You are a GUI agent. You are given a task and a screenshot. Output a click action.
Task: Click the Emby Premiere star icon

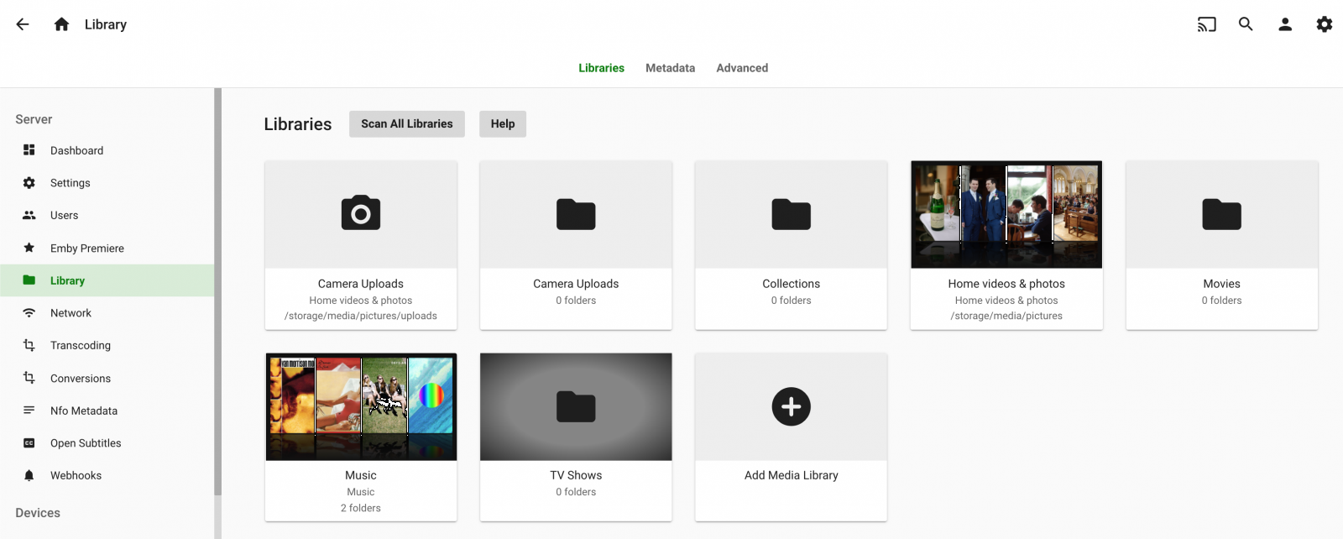[29, 248]
